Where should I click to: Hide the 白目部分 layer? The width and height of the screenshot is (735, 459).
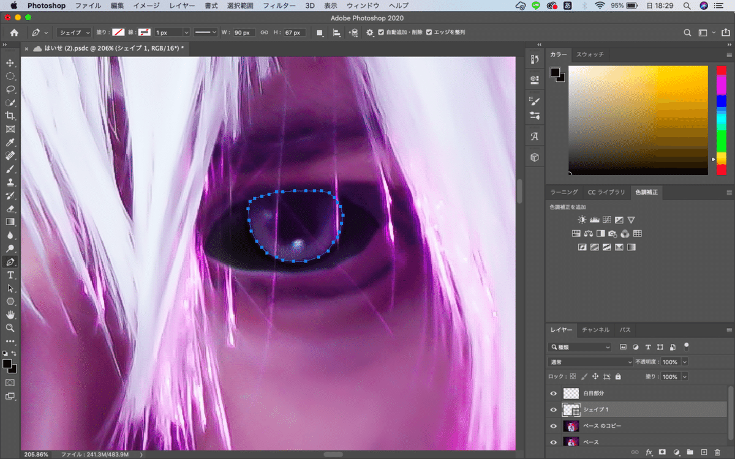(554, 394)
